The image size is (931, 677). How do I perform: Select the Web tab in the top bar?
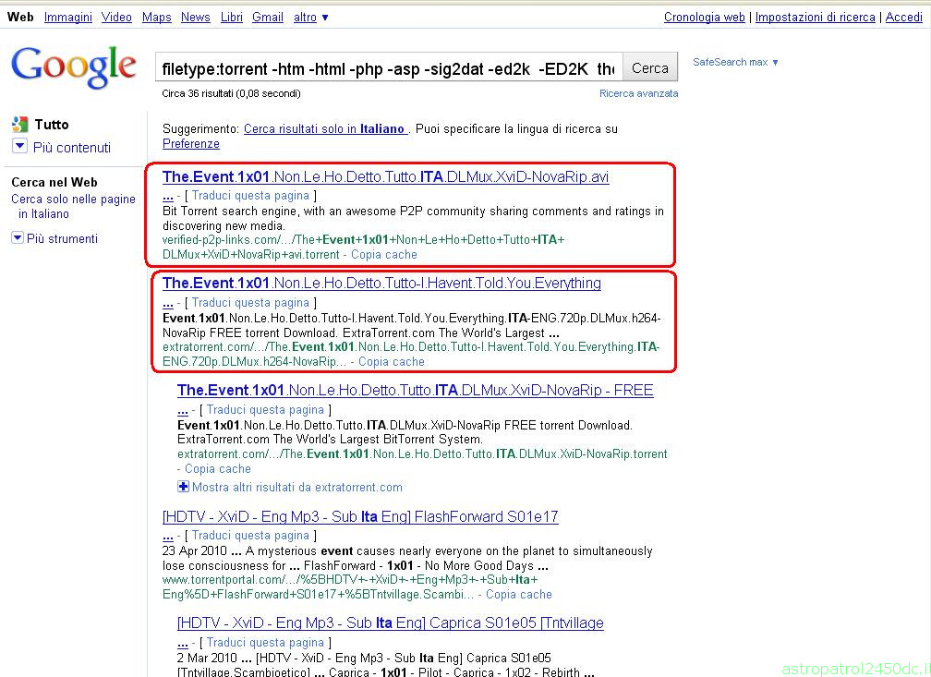pos(20,18)
